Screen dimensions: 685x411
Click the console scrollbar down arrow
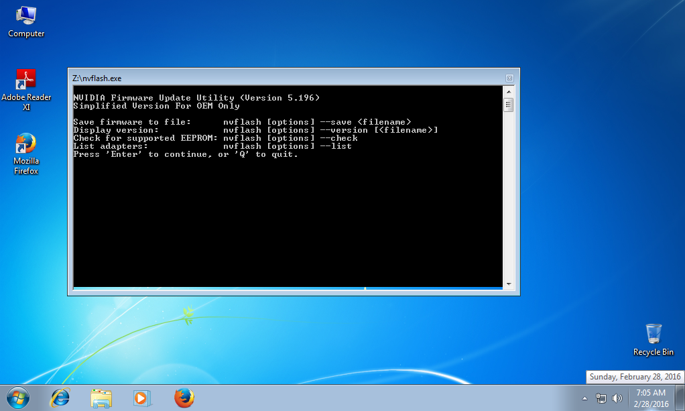509,284
